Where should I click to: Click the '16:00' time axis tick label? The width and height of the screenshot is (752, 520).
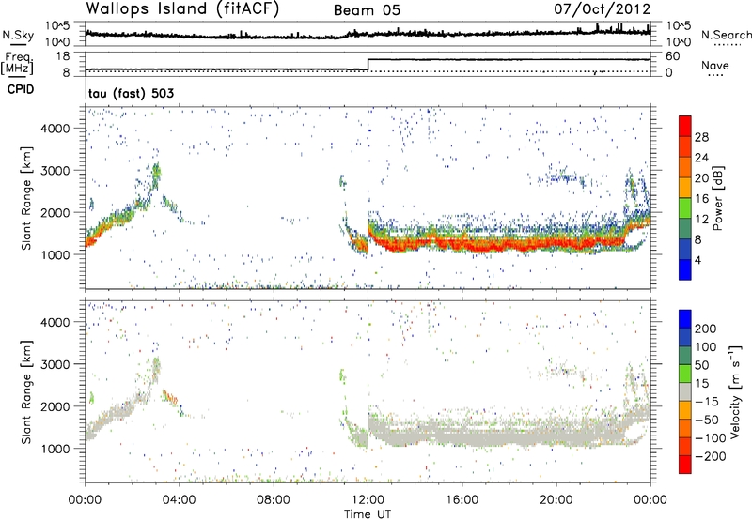[x=462, y=500]
